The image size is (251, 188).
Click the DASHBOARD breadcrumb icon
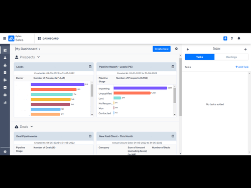(x=39, y=39)
